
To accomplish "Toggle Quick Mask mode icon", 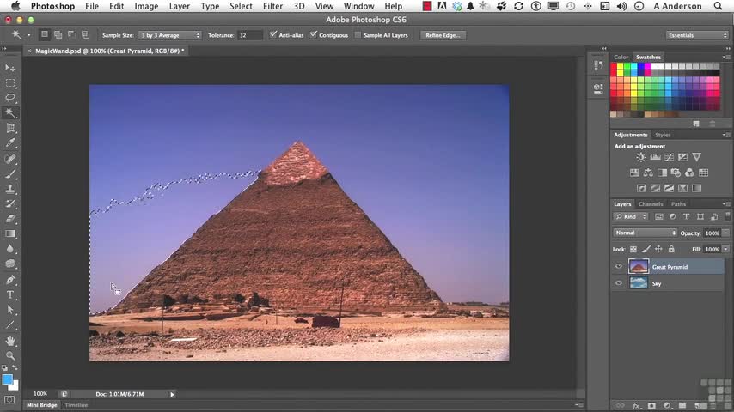I will pyautogui.click(x=9, y=400).
